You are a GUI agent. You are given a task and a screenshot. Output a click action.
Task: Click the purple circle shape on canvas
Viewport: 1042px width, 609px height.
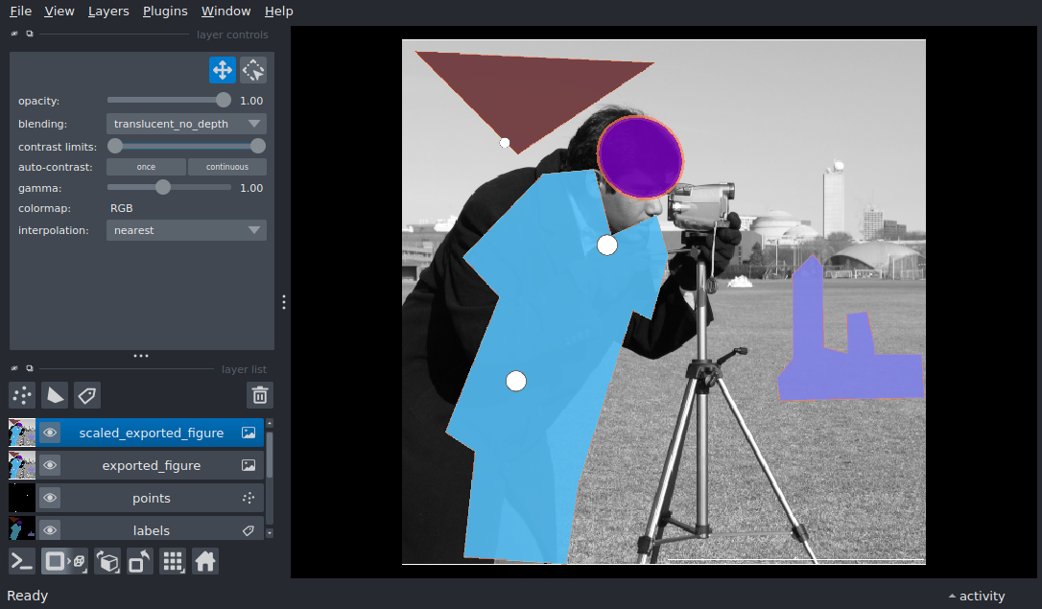coord(640,157)
